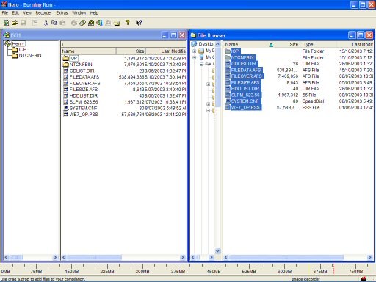This screenshot has height=282, width=376.
Task: Click IOP folder icon in ISO1 file list
Action: tap(65, 58)
